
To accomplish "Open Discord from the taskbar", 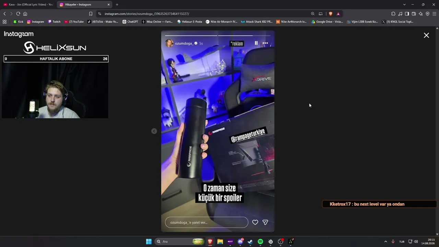I will coord(240,242).
